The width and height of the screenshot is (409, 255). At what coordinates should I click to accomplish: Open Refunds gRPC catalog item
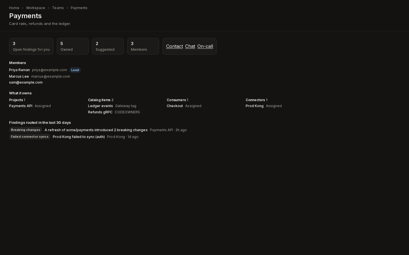(x=100, y=112)
